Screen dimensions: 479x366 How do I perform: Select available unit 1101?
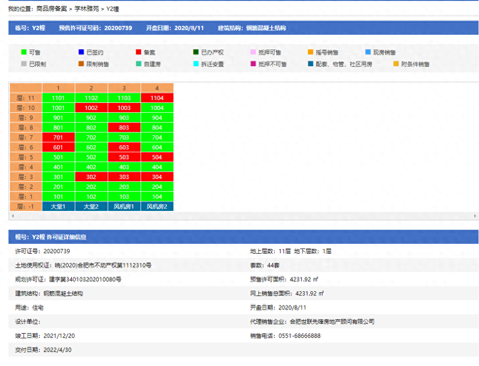(58, 98)
